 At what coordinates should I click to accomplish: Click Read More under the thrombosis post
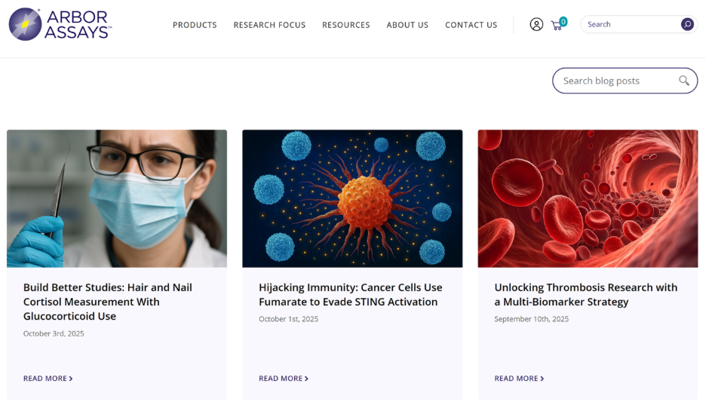519,379
